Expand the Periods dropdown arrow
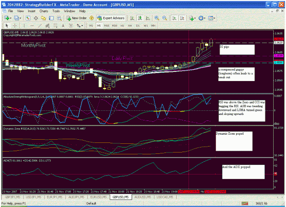 pos(205,18)
